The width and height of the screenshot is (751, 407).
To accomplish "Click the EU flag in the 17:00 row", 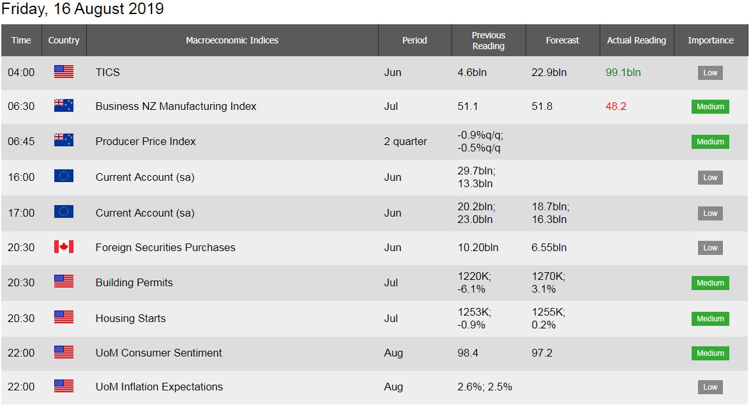I will point(64,212).
